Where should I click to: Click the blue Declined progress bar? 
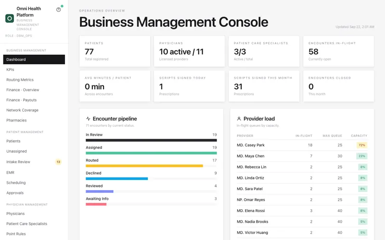pyautogui.click(x=116, y=179)
